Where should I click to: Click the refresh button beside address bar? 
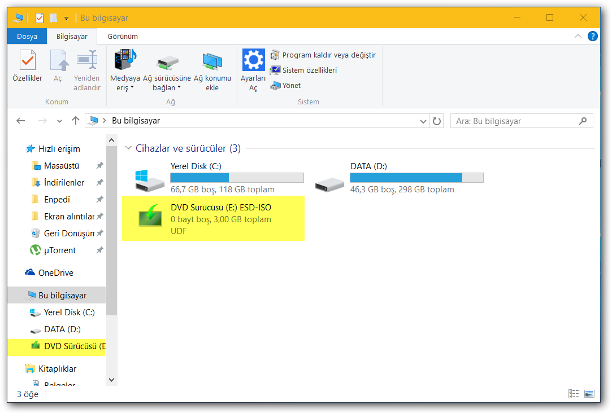click(x=437, y=121)
